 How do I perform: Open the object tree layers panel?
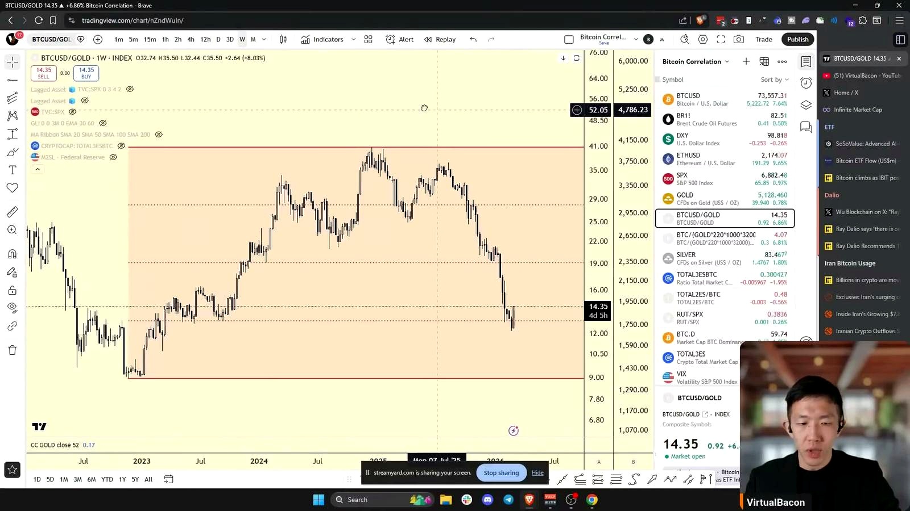(806, 105)
